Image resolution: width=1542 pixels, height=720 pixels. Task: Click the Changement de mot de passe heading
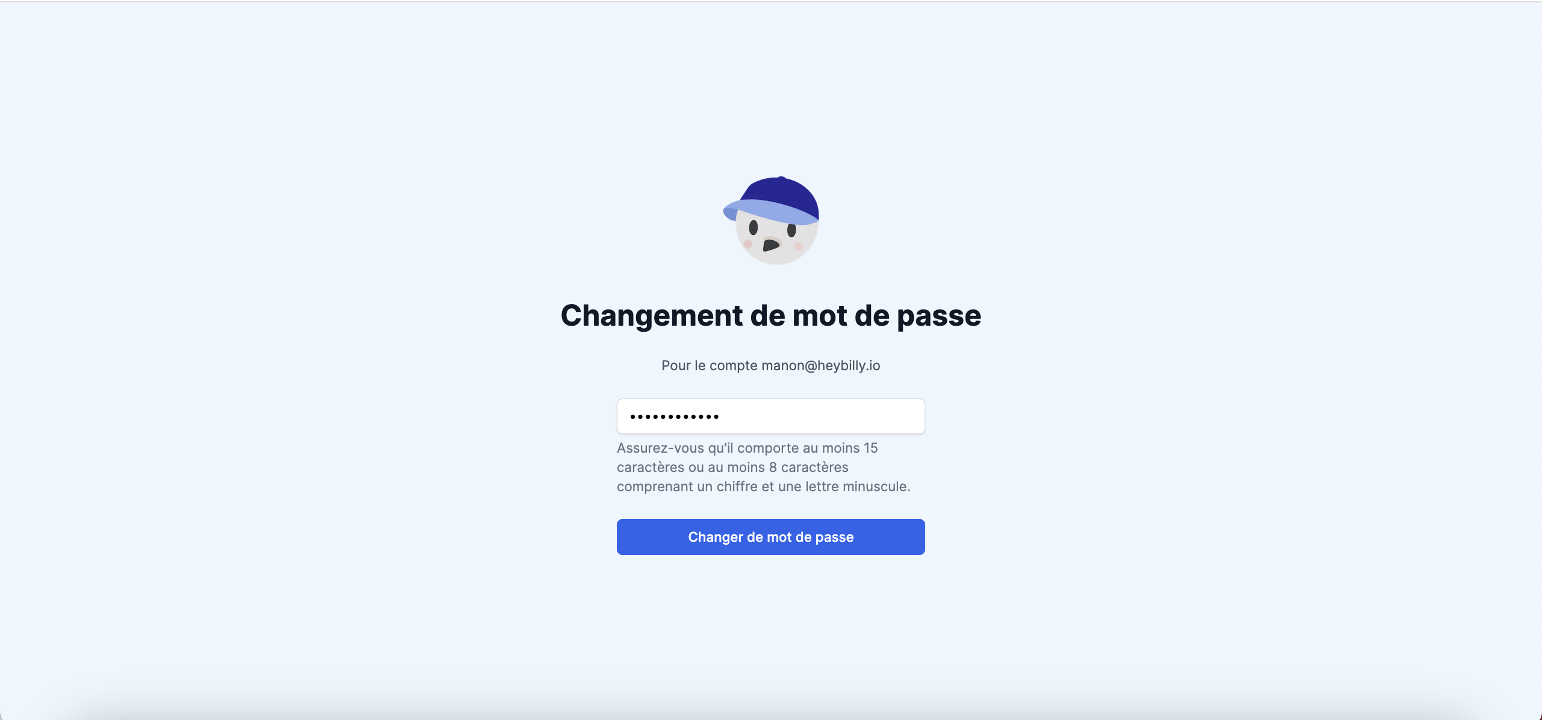(771, 315)
